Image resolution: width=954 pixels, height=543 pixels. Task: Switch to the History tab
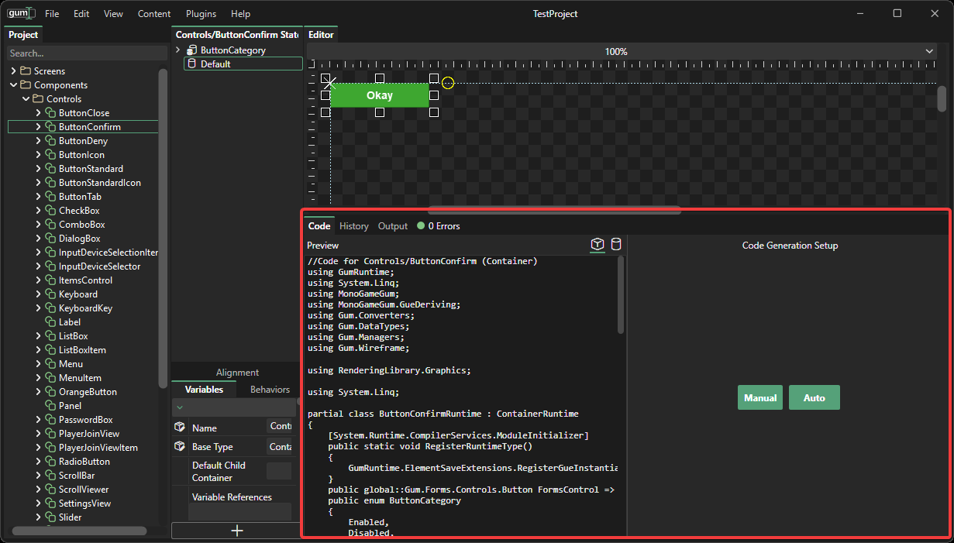(x=353, y=226)
